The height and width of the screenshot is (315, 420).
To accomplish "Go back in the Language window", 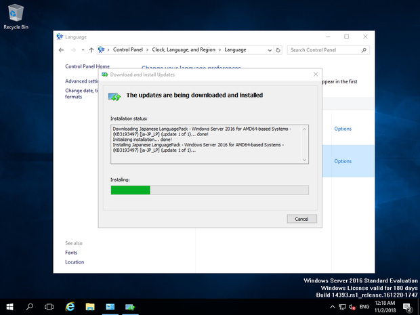I will [62, 50].
